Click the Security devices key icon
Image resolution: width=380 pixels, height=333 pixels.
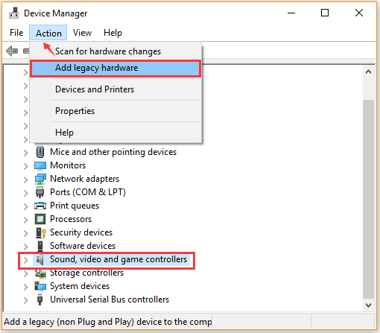click(x=40, y=232)
